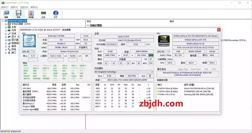Click the DDR4-3200 / PC4-25600 memory type field
Screen dimensions: 252x133
[127, 80]
